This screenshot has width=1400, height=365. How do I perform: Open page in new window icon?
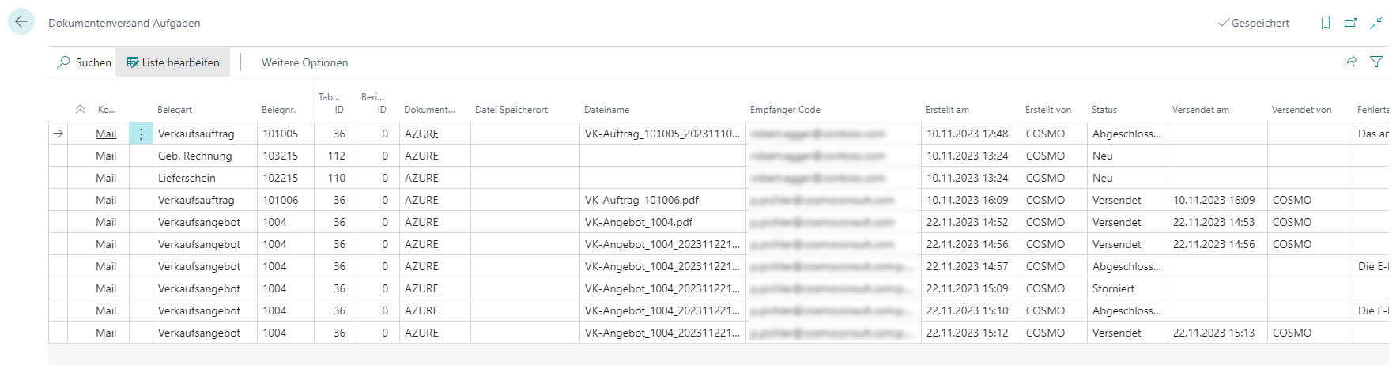click(x=1351, y=23)
